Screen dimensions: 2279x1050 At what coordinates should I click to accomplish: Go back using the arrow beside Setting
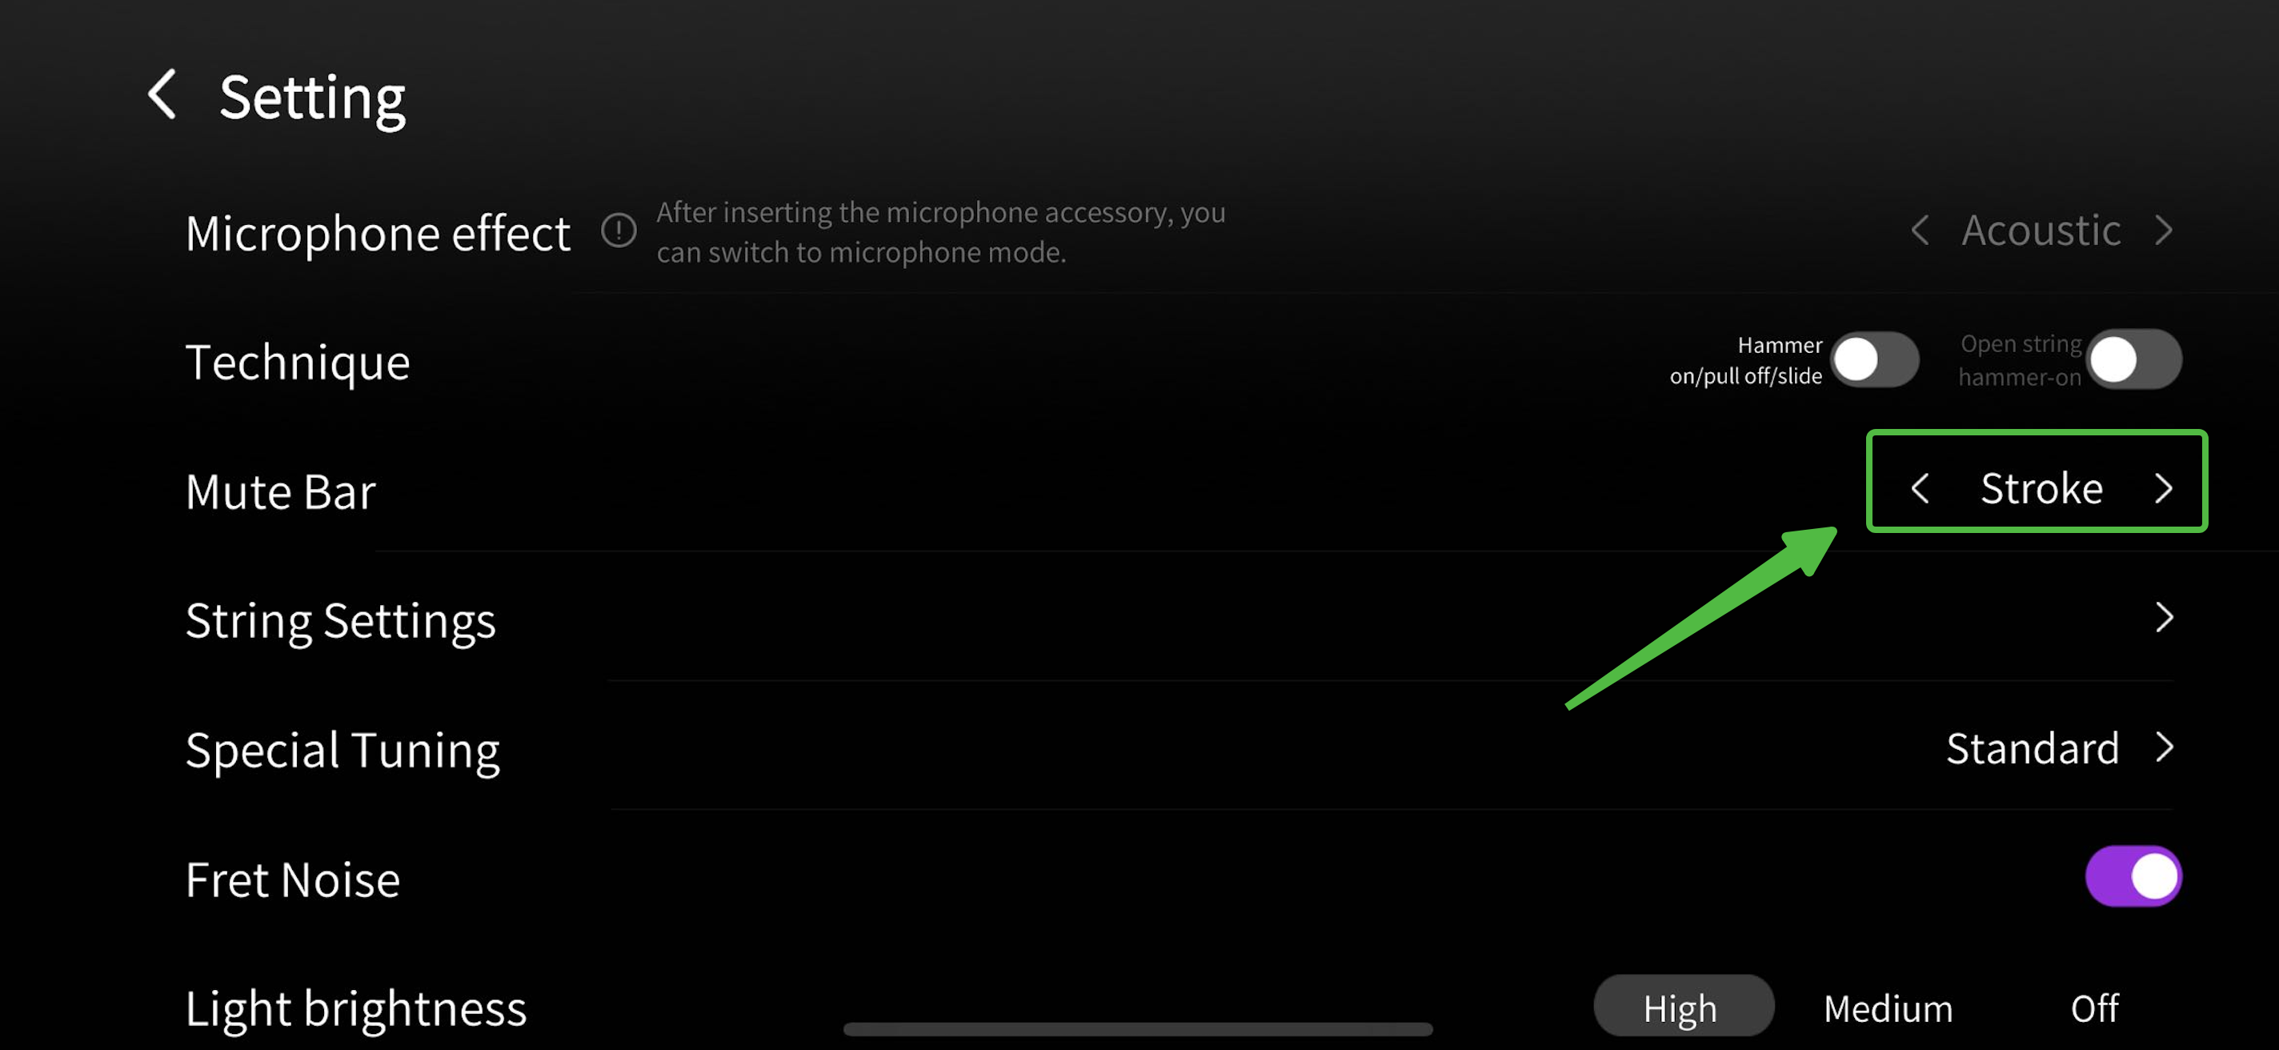[162, 94]
